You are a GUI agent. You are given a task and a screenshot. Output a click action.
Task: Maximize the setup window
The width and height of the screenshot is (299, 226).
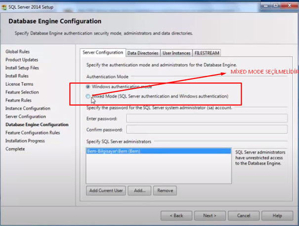[276, 6]
